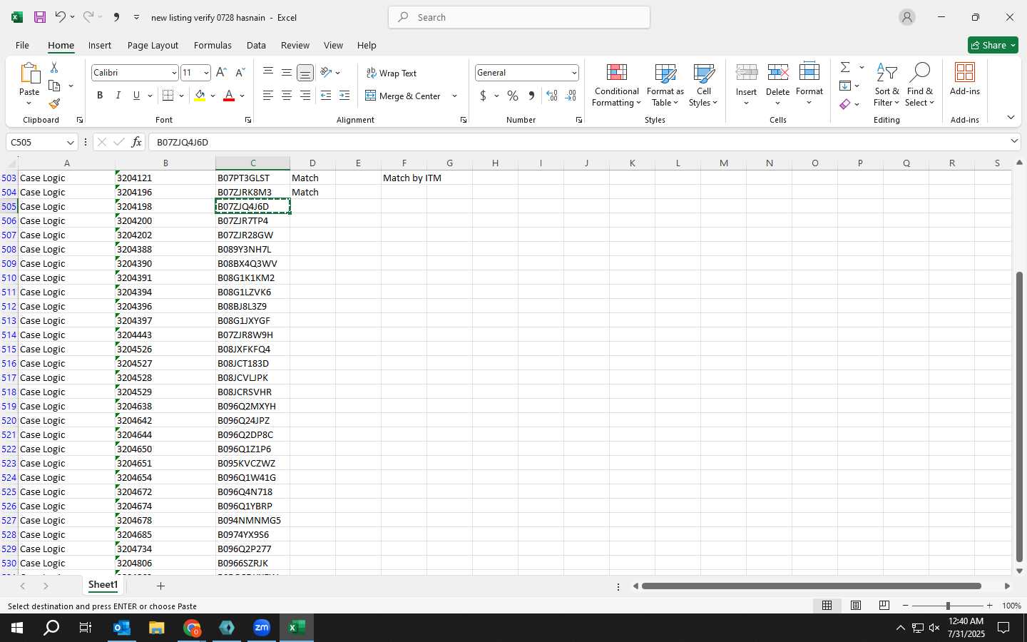Open the Format cells button
This screenshot has height=642, width=1027.
809,85
